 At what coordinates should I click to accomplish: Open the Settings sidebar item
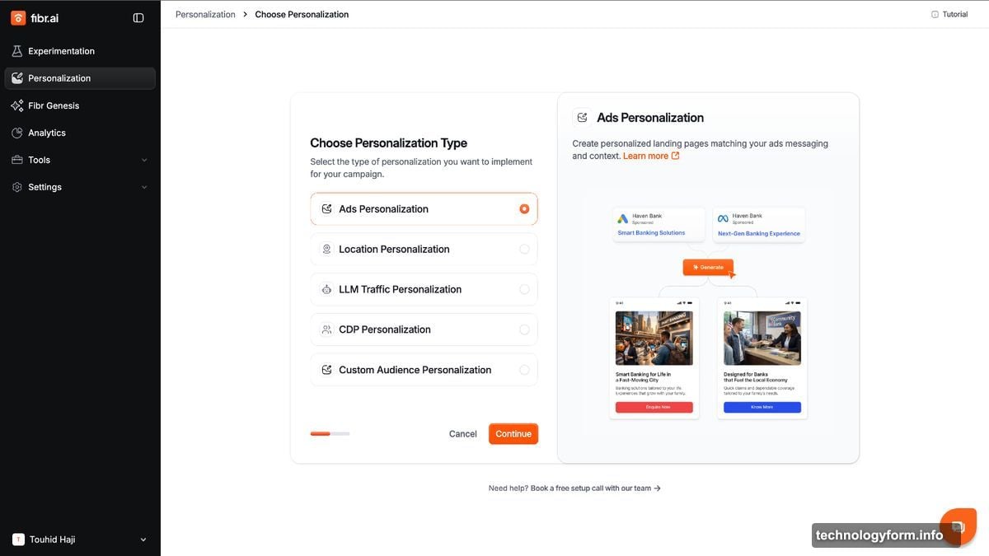(x=80, y=187)
